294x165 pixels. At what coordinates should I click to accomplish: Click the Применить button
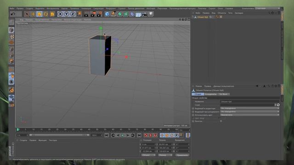point(182,155)
